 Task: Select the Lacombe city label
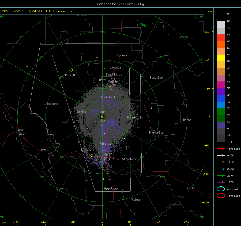pyautogui.click(x=115, y=67)
